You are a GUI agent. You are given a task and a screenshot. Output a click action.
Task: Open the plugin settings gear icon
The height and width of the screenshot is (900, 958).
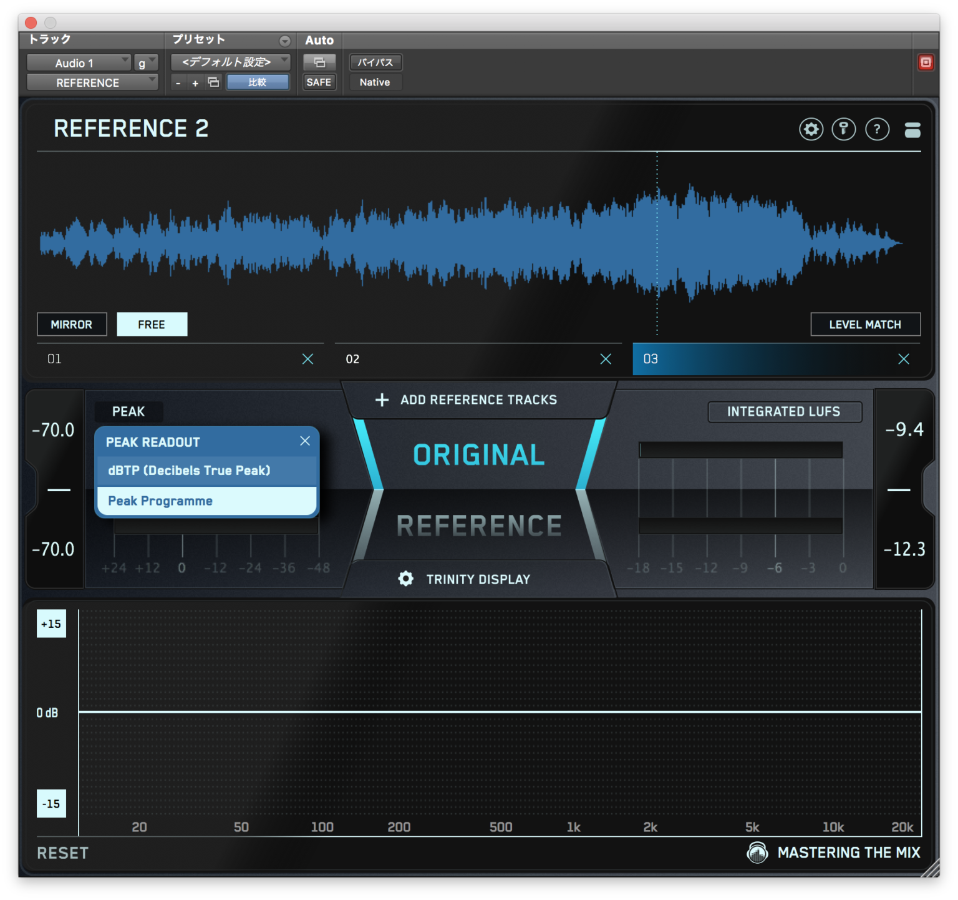[811, 129]
